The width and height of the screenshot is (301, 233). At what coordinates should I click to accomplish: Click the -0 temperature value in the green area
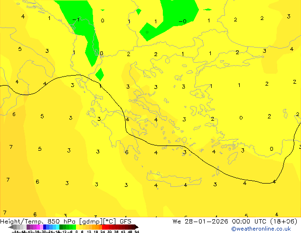point(183,21)
